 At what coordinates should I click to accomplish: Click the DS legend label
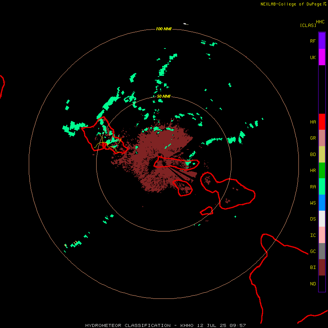pyautogui.click(x=313, y=219)
